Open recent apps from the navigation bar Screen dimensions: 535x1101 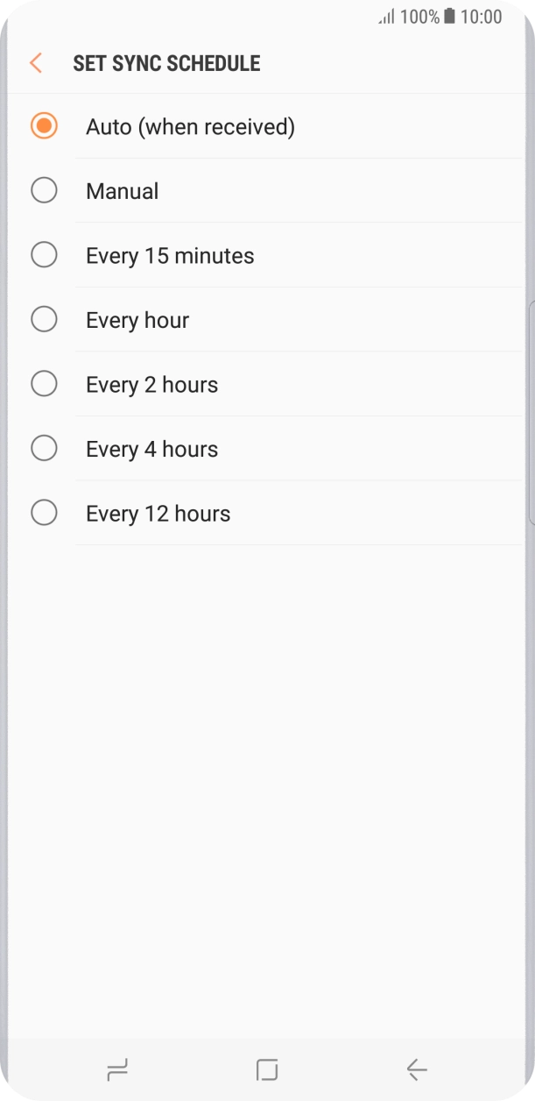117,1069
